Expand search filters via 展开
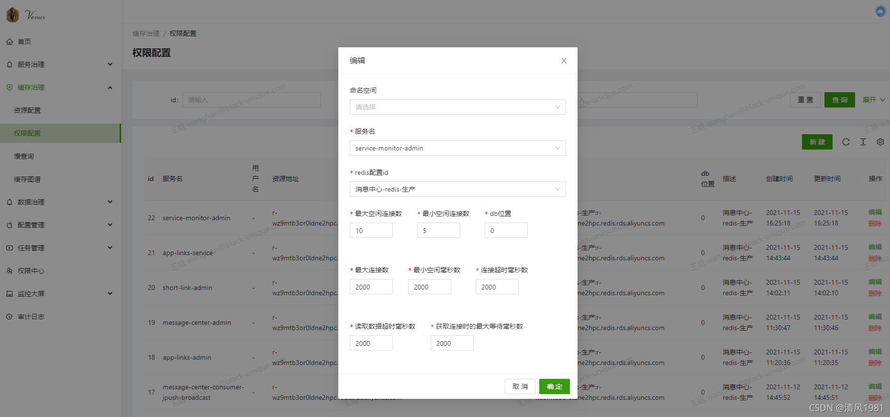This screenshot has height=417, width=890. (x=874, y=100)
